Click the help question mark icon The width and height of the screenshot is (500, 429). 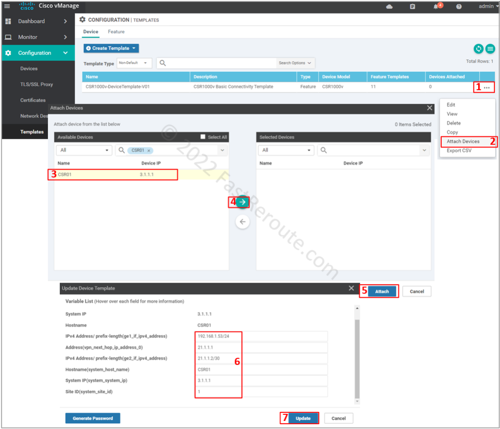pos(459,7)
